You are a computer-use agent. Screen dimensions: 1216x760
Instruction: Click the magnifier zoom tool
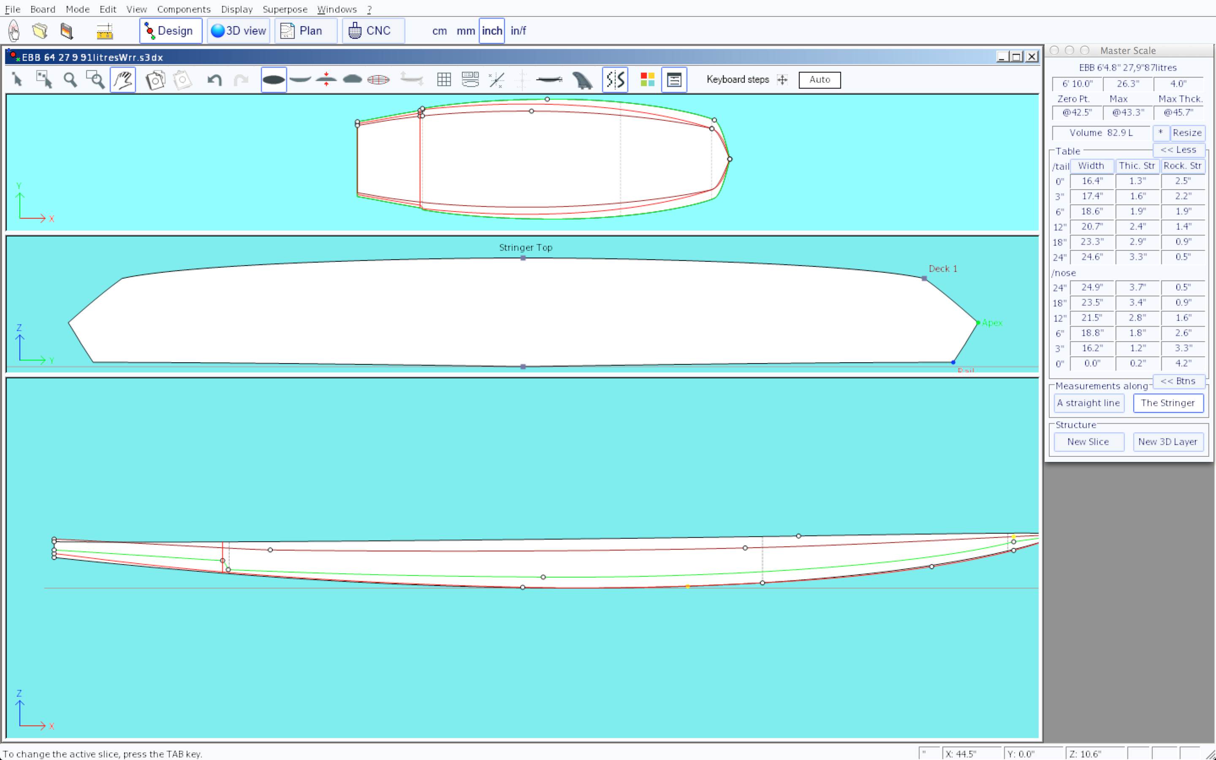71,80
